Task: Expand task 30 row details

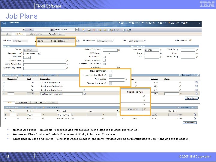Action: 4,90
